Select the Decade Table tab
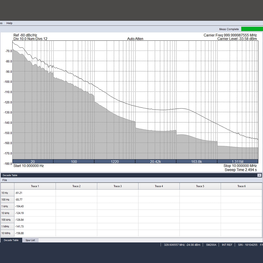Screen dimensions: 263x263 [11, 240]
